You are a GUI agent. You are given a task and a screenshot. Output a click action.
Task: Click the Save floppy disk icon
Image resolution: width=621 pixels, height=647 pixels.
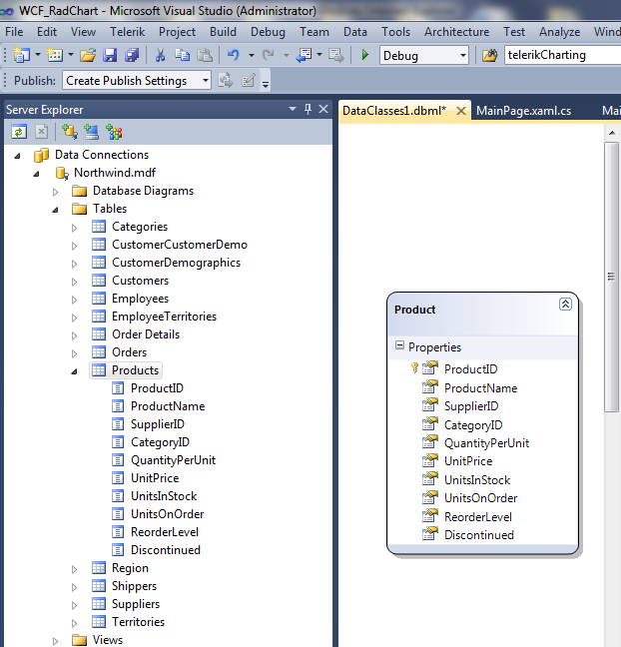(110, 55)
